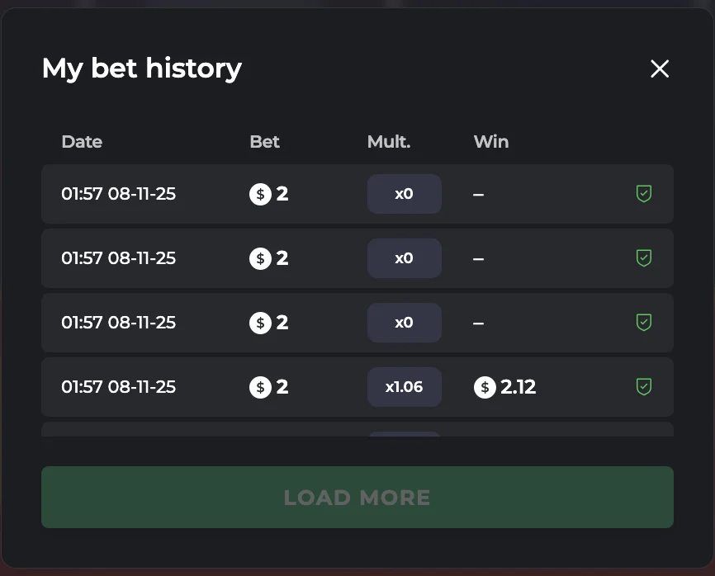Click the x0 multiplier badge in first row
Screen dimensions: 715x576
404,194
